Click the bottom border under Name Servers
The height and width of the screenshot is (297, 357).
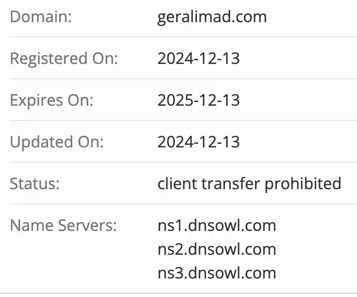(178, 293)
